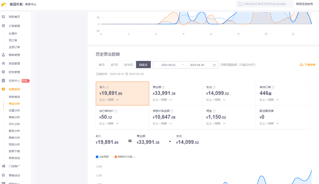Click the Meituan Waimai logo icon
The width and height of the screenshot is (319, 184).
(x=4, y=4)
